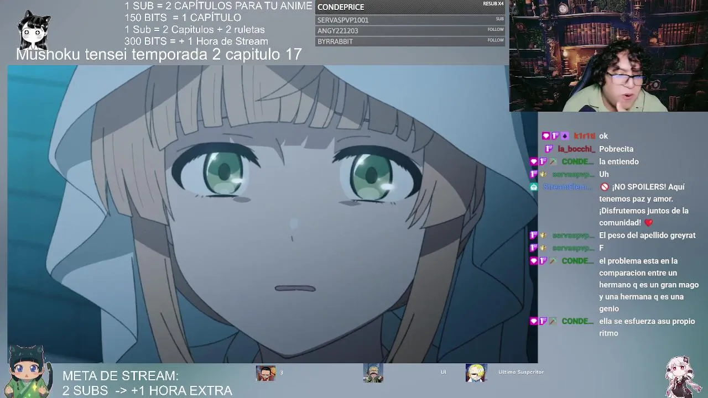Select the BYRRABBIT event row
The width and height of the screenshot is (708, 398).
click(x=410, y=41)
